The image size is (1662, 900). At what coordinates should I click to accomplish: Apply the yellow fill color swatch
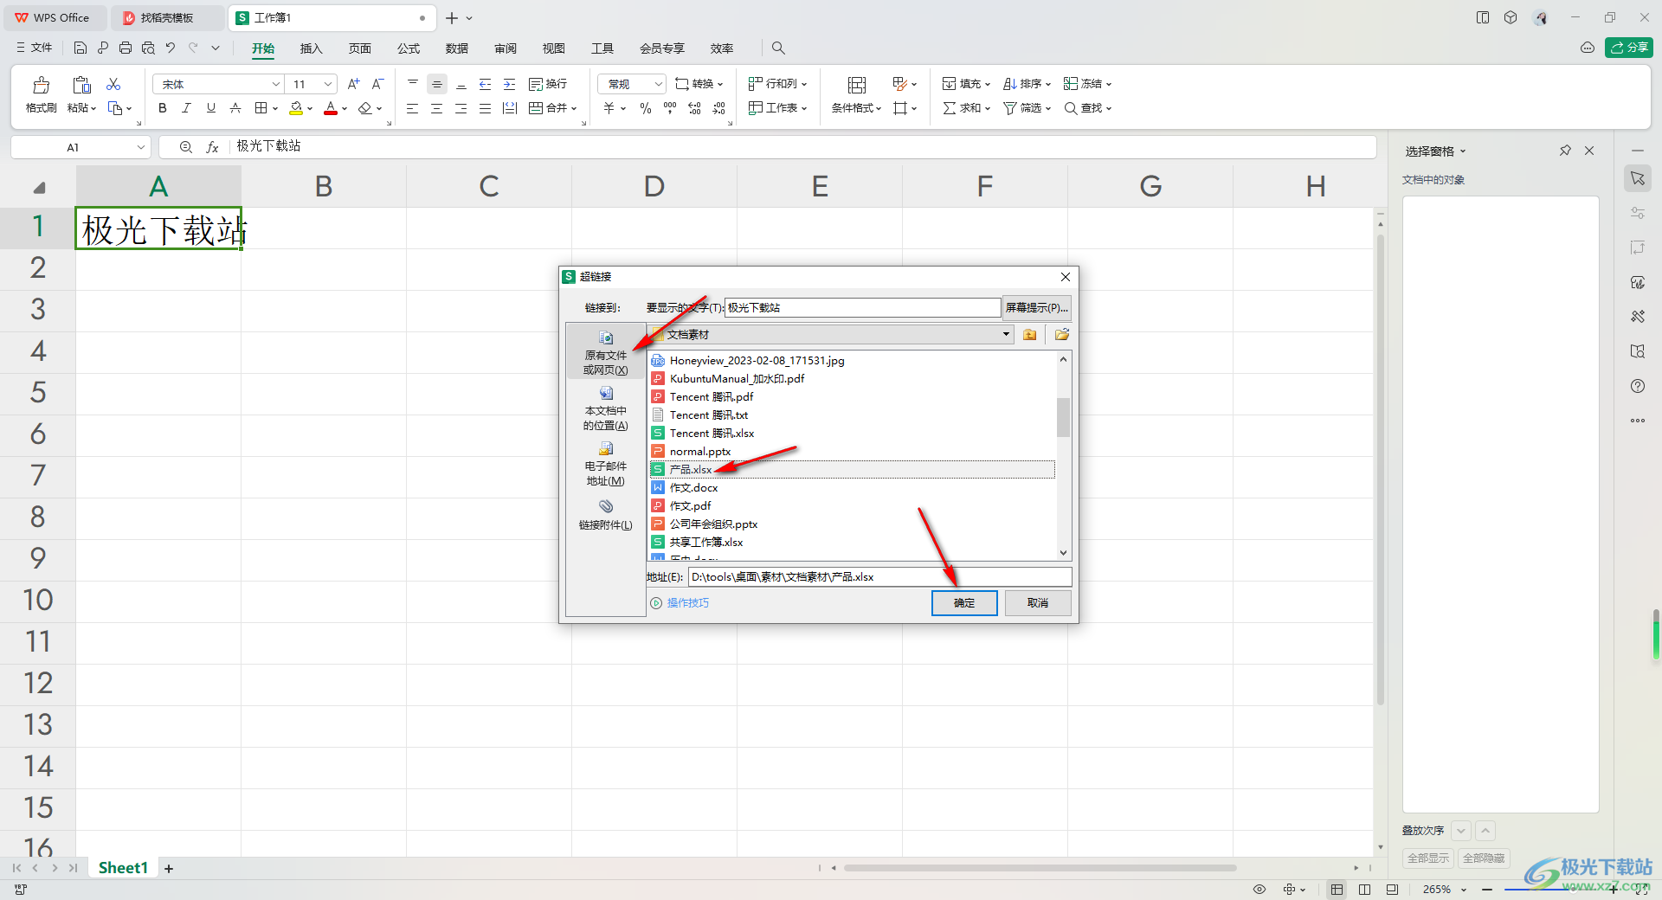(296, 108)
